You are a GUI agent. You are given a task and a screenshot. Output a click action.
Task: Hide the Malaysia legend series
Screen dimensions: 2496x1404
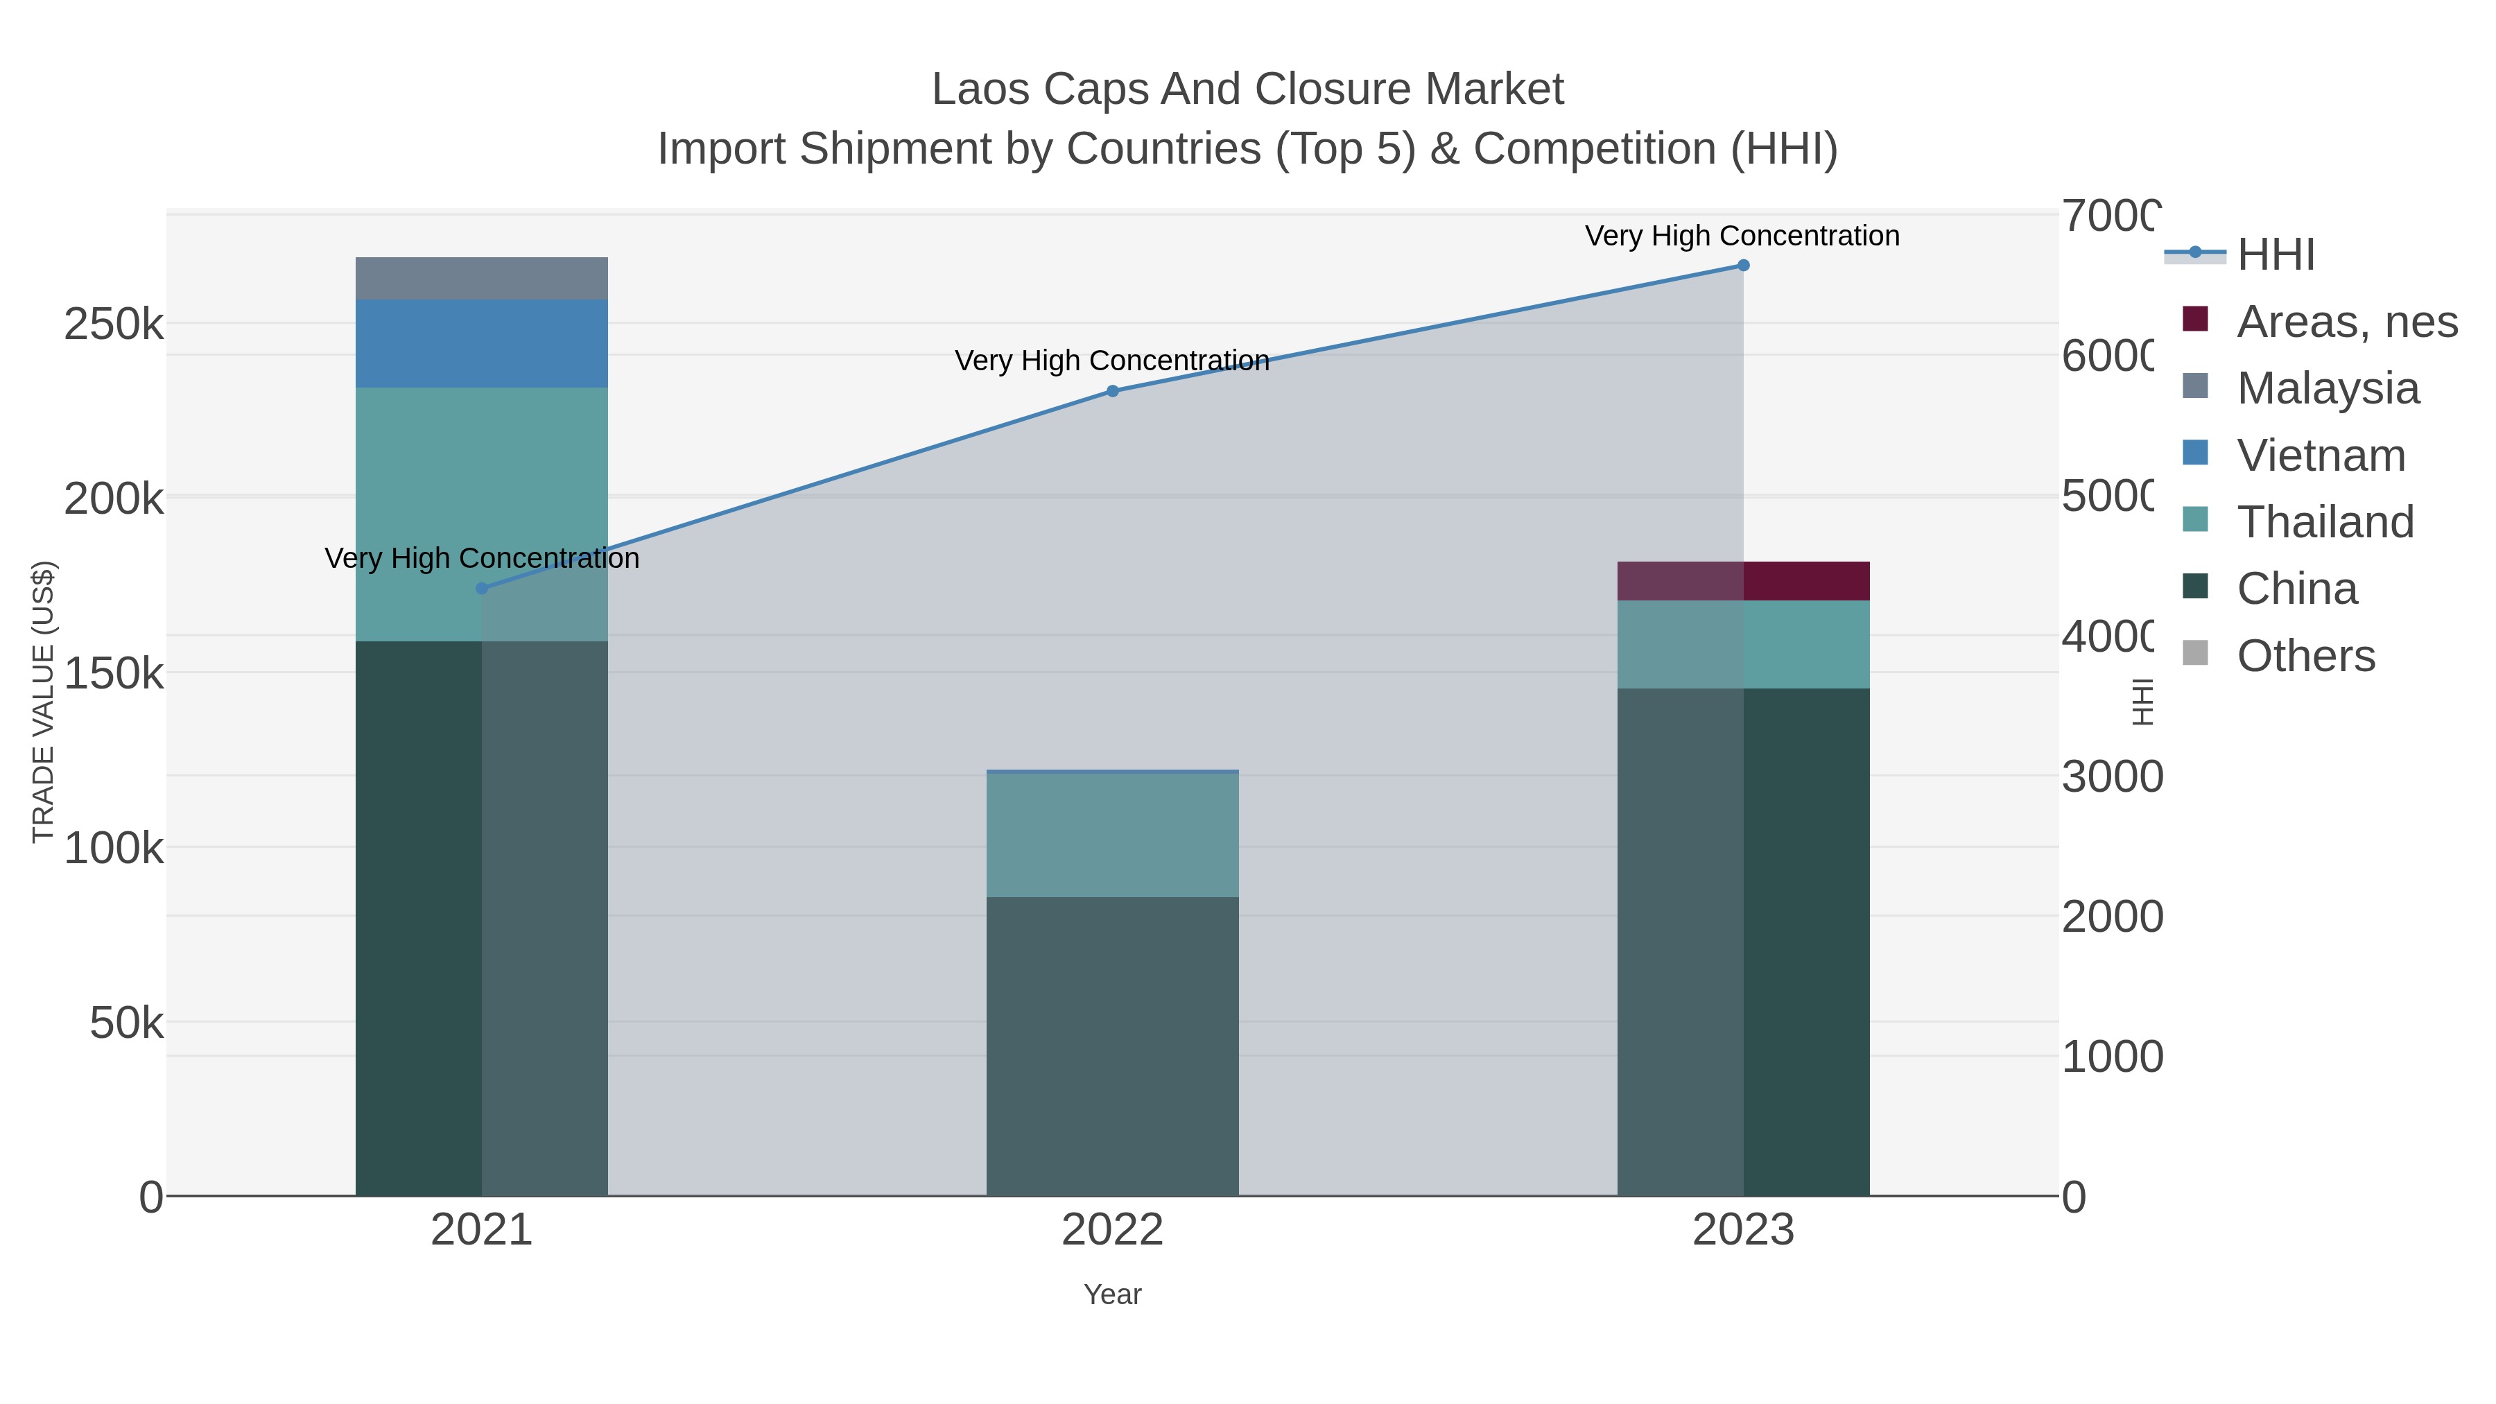(x=2328, y=388)
